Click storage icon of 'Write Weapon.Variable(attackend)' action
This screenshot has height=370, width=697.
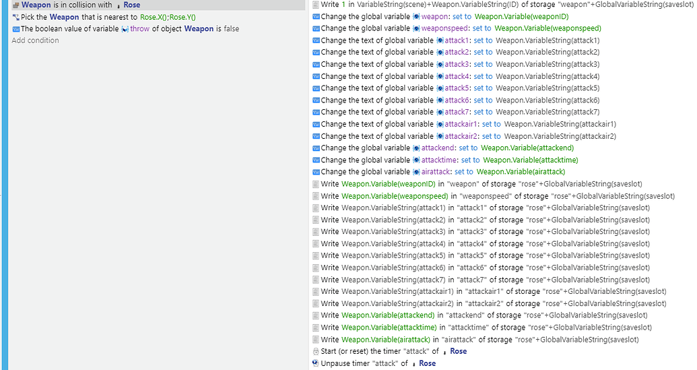(x=316, y=315)
